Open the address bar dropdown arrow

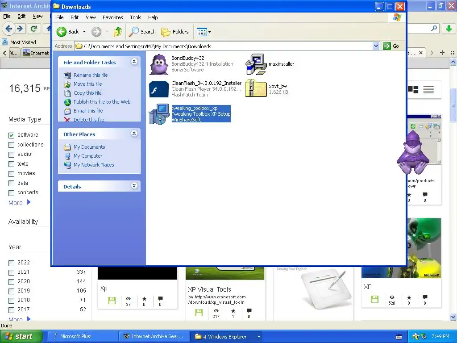(x=376, y=46)
